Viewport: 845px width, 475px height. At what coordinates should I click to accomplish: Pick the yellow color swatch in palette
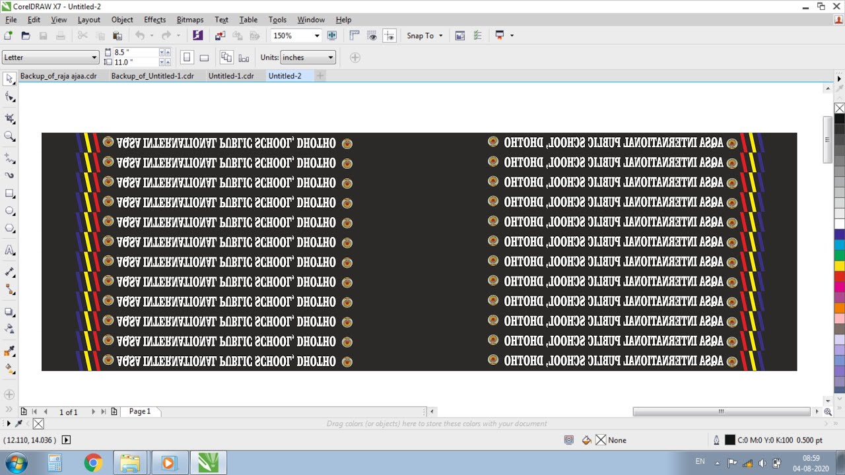(x=839, y=266)
